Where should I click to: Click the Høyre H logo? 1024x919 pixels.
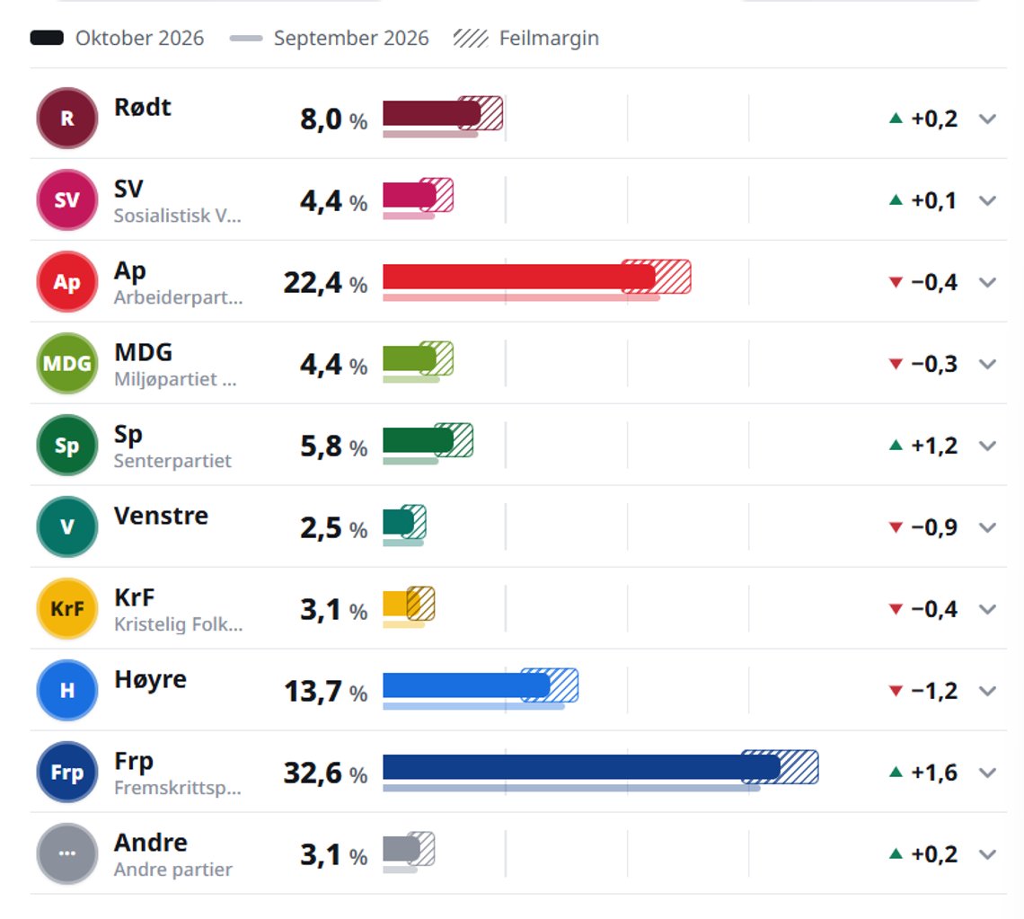(x=67, y=690)
